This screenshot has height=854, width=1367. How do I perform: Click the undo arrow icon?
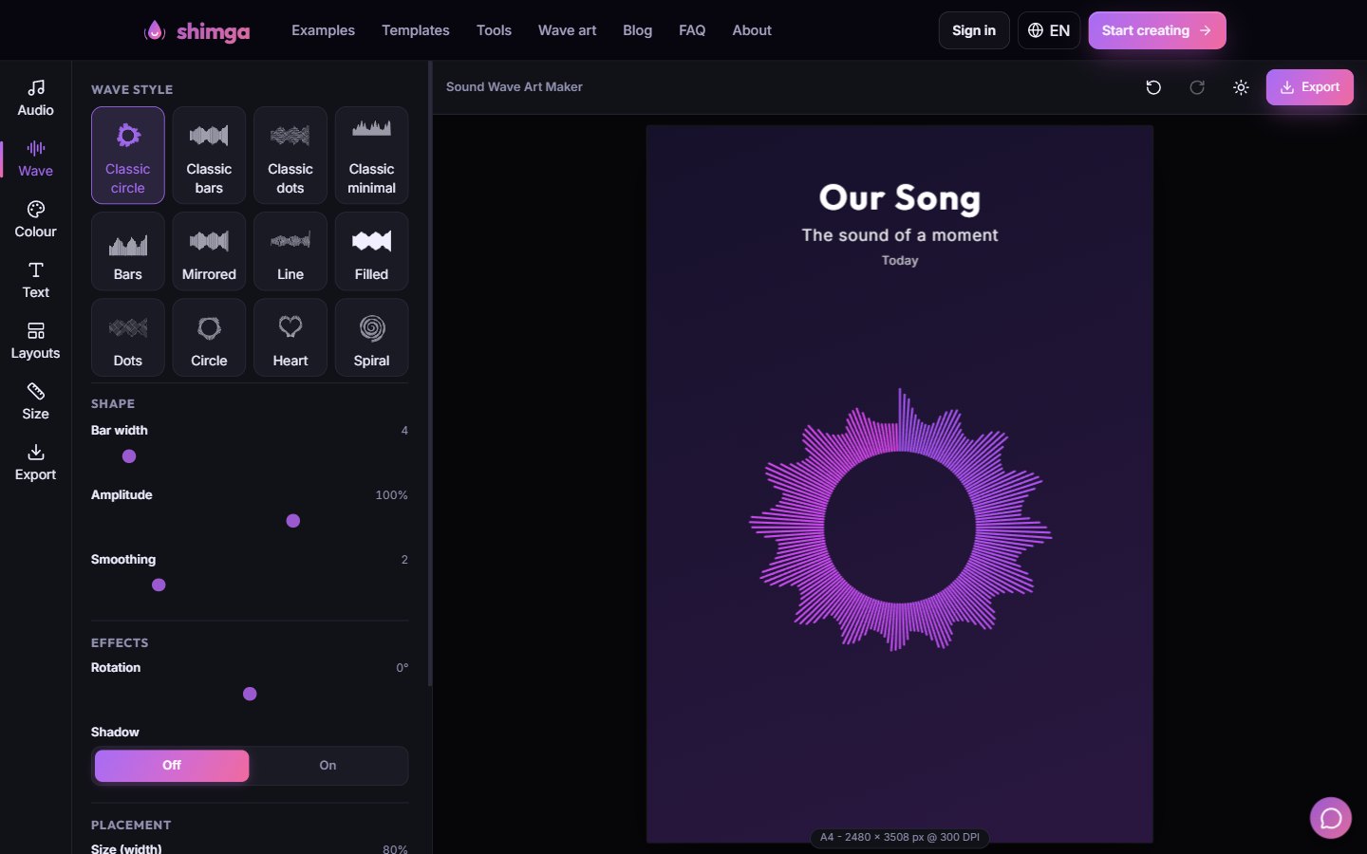(x=1153, y=87)
